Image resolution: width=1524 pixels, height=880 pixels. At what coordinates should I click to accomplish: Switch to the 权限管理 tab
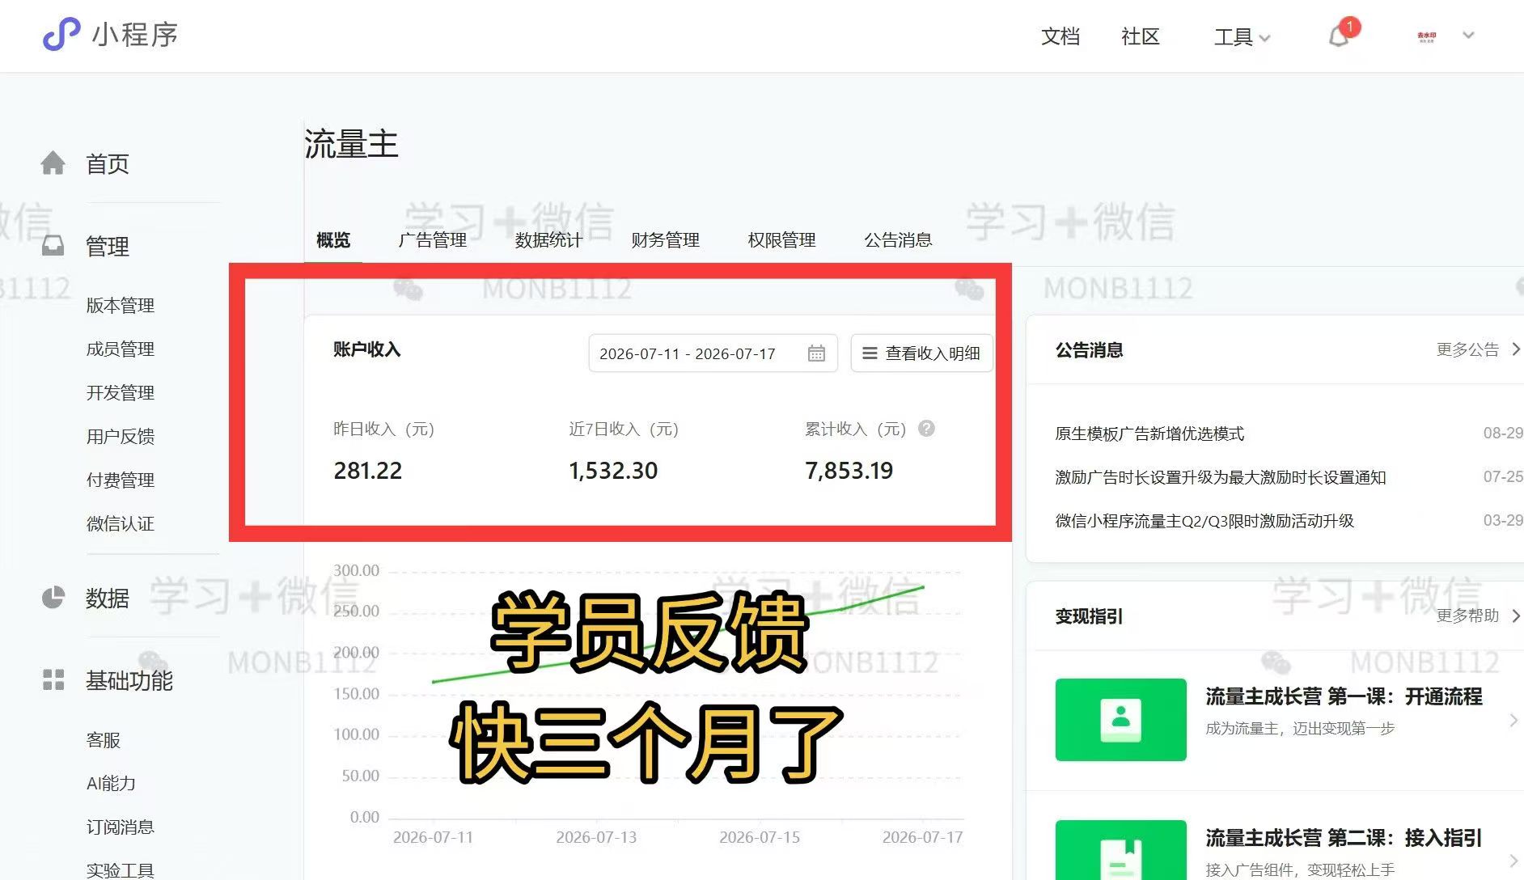[x=782, y=240]
